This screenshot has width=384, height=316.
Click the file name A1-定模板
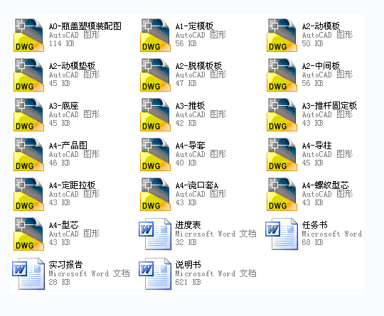[x=194, y=26]
